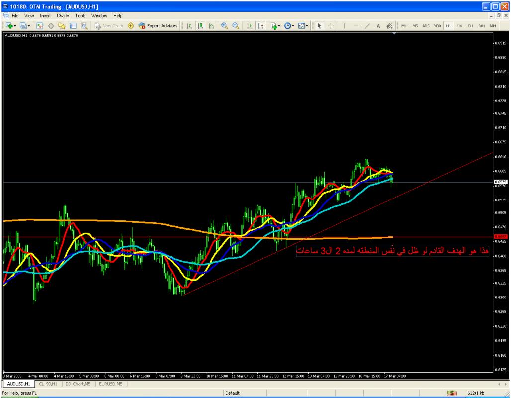Click the 0.6579 current price label
The height and width of the screenshot is (398, 511).
[501, 182]
